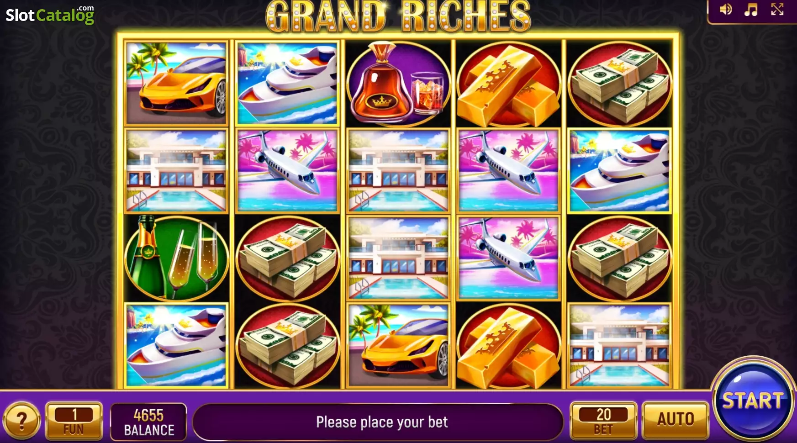Click the champagne bottle and glasses symbol

(176, 258)
